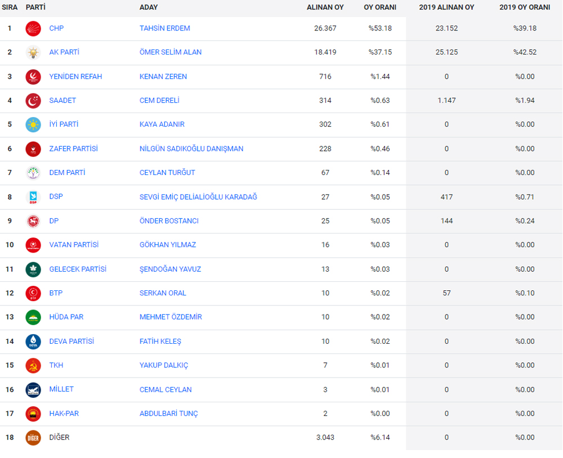Open the MİLLET party link
Image resolution: width=563 pixels, height=458 pixels.
[61, 389]
